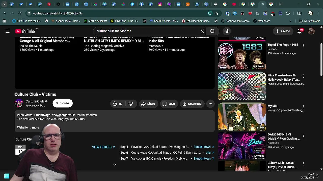Open a new browser tab
The width and height of the screenshot is (323, 181).
(x=280, y=4)
